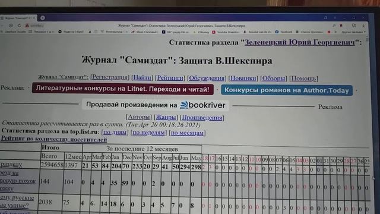Open the 'разделу' row link

[11, 164]
